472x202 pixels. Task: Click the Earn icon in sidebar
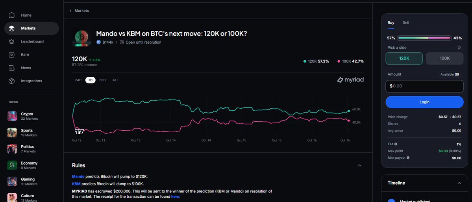point(11,55)
